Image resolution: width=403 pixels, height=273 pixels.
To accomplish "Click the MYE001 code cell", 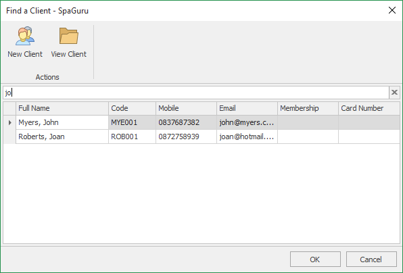I will point(132,122).
